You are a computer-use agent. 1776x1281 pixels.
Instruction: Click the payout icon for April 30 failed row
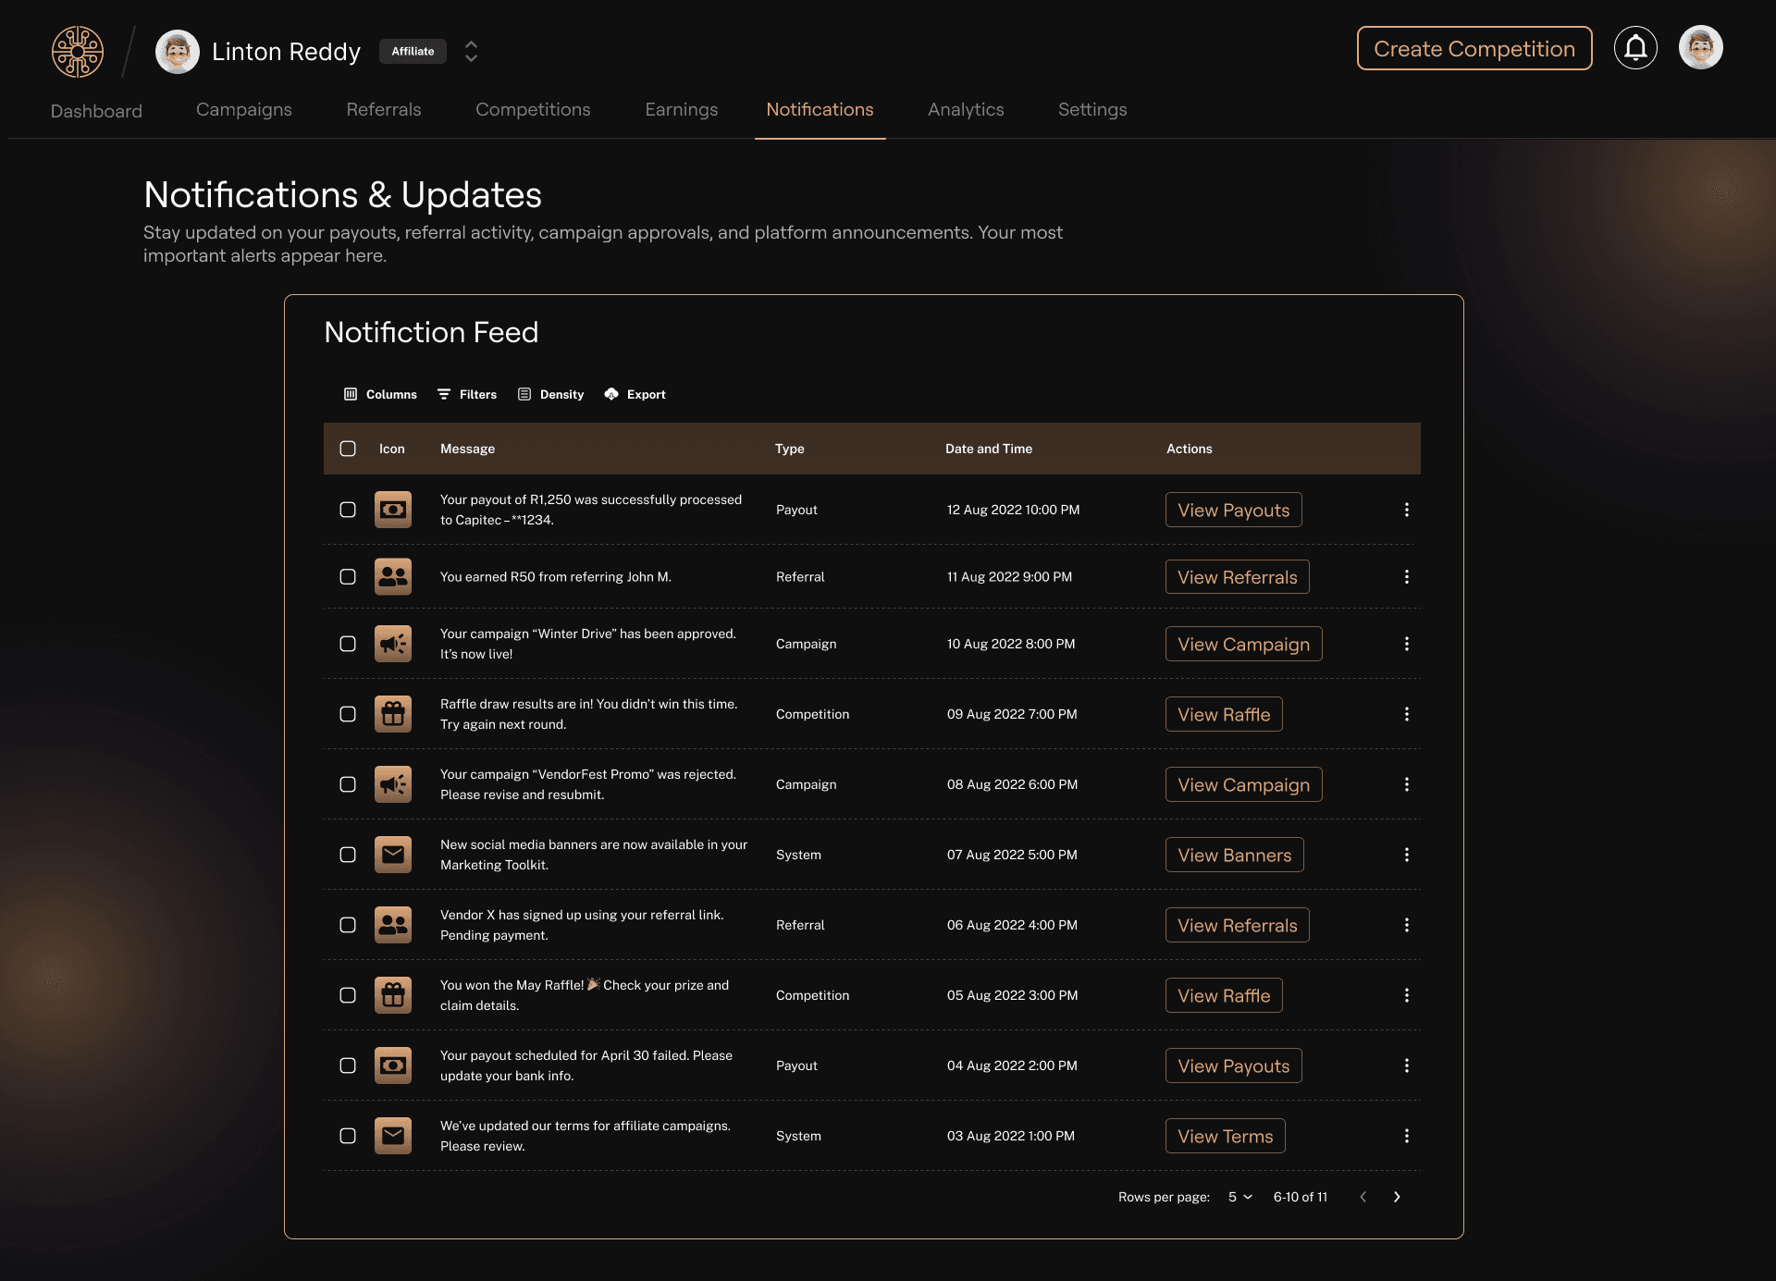[393, 1065]
